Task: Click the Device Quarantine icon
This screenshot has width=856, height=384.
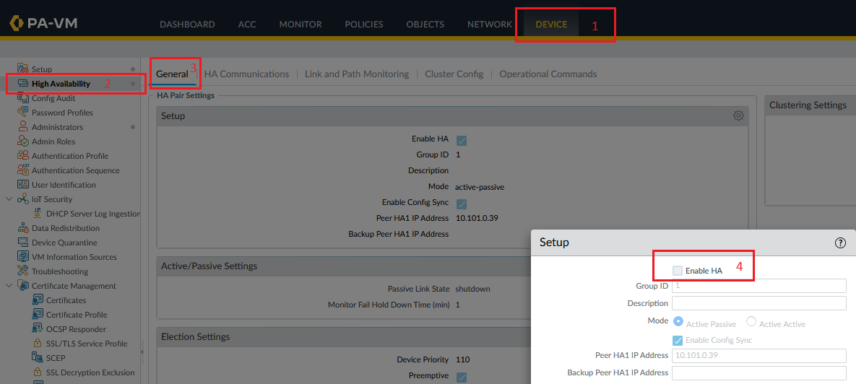Action: pos(22,243)
